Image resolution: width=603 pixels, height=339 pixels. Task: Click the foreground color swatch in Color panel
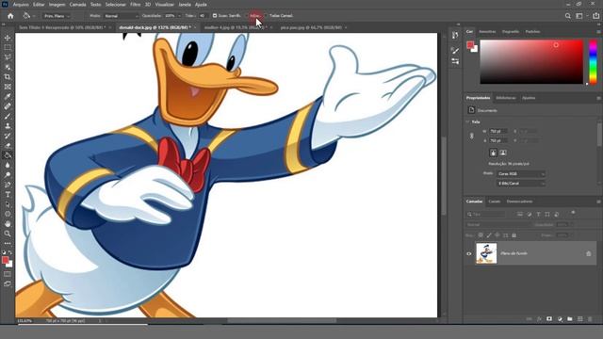tap(470, 45)
